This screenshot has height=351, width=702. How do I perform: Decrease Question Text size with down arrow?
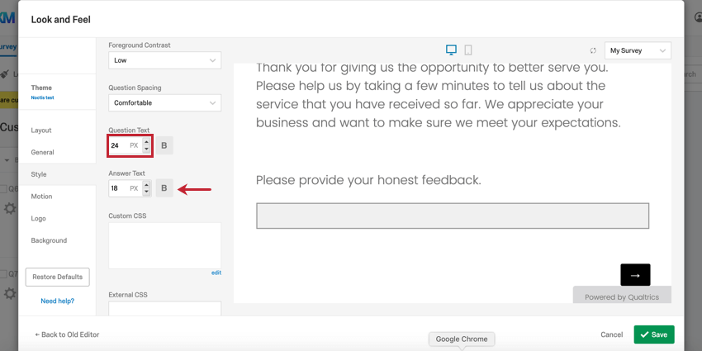tap(147, 149)
